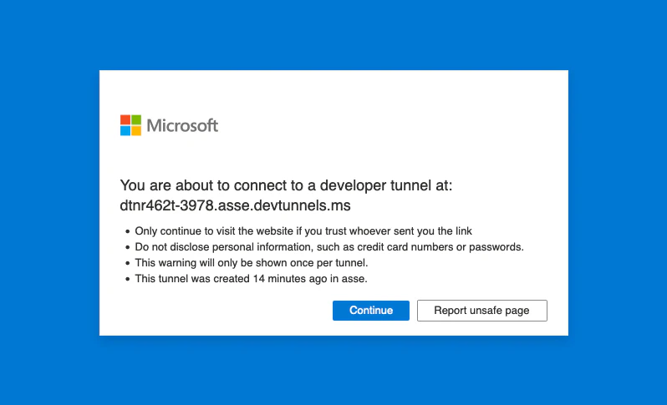Click 'Only continue to visit the website' bullet
667x405 pixels.
pos(303,230)
